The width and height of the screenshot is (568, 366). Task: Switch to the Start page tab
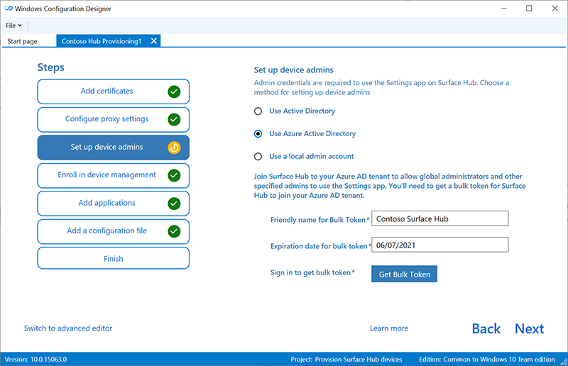tap(23, 41)
